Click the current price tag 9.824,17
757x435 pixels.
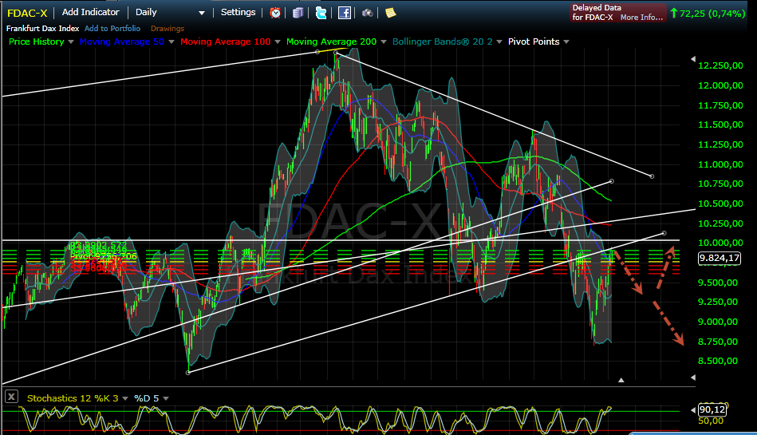(x=720, y=258)
